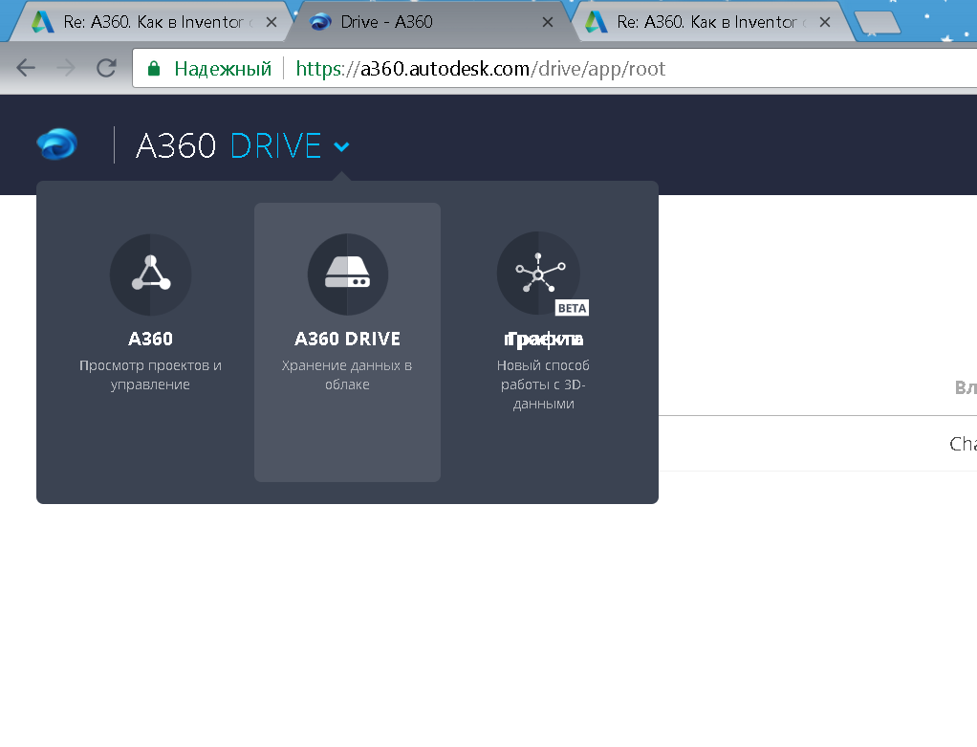Click the A360 logo in the header

click(54, 143)
